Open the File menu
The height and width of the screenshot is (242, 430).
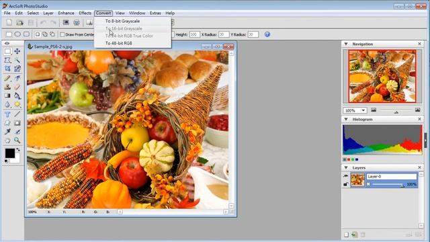pos(7,13)
